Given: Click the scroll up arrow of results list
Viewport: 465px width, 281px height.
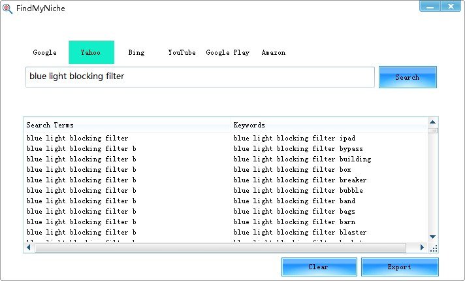Looking at the screenshot, I should 433,122.
